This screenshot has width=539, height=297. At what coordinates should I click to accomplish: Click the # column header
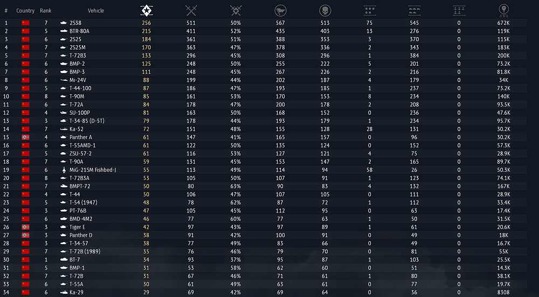[6, 11]
